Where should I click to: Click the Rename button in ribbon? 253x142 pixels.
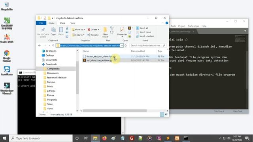(93, 35)
